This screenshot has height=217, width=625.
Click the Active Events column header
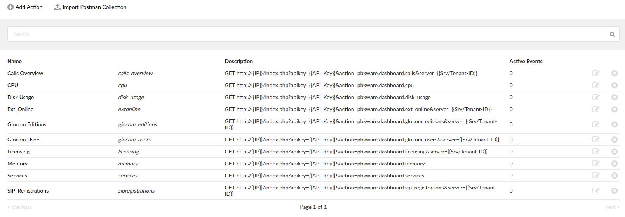pos(526,61)
